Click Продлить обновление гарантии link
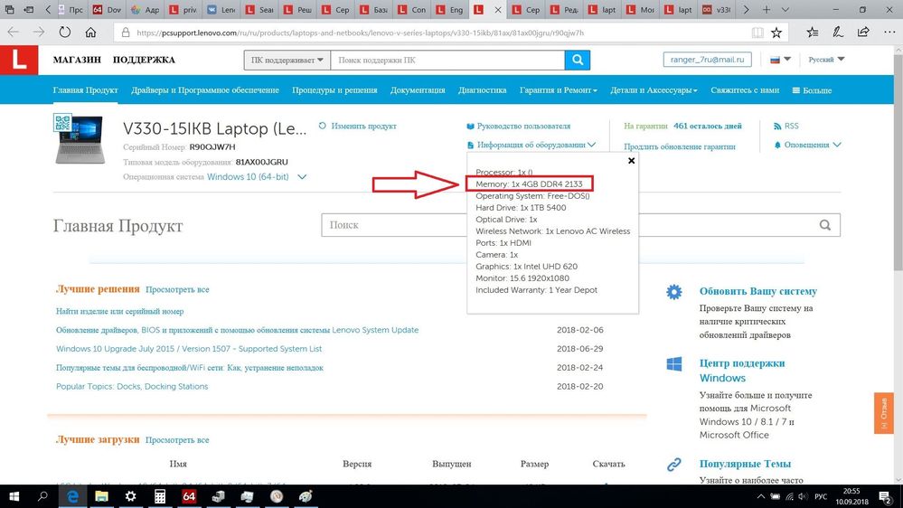The height and width of the screenshot is (508, 903). (680, 146)
